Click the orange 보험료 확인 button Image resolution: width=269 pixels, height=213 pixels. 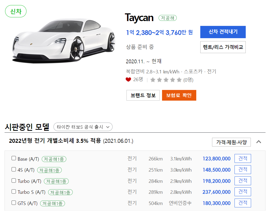[179, 95]
